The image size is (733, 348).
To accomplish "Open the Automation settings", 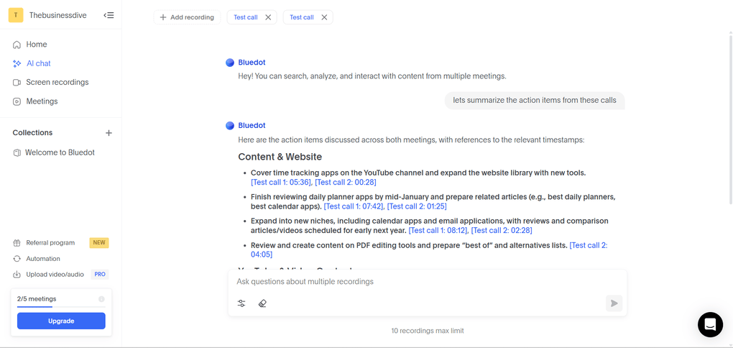I will pyautogui.click(x=43, y=259).
